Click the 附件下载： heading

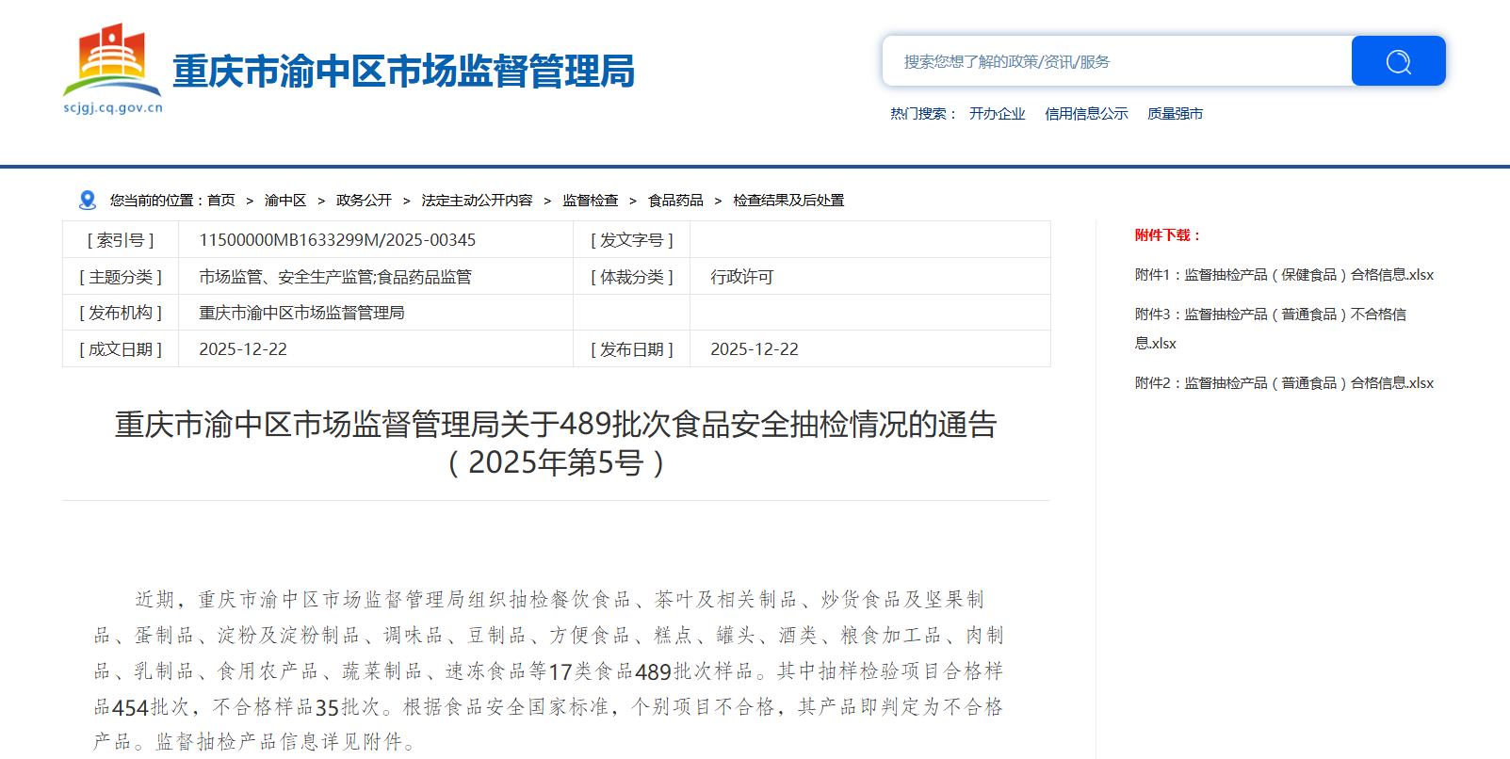pyautogui.click(x=1168, y=235)
